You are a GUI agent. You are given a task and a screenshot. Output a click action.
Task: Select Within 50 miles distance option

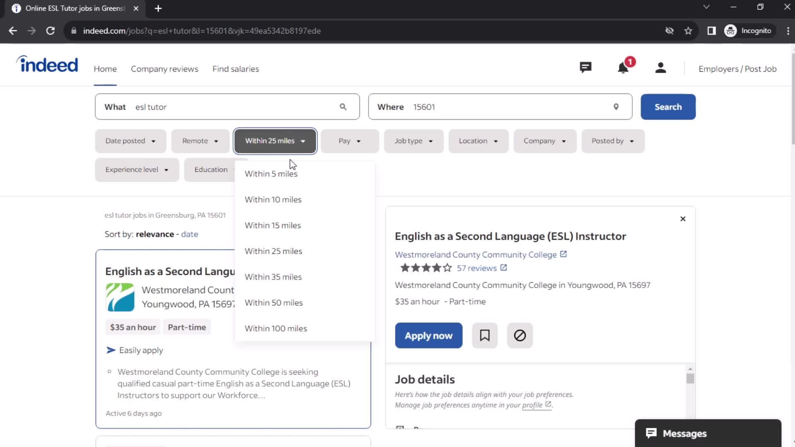pyautogui.click(x=274, y=303)
